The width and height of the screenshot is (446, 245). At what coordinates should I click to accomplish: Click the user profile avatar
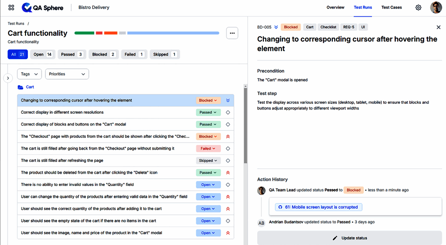pos(436,8)
